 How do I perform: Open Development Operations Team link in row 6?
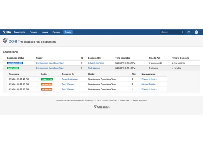50,63
